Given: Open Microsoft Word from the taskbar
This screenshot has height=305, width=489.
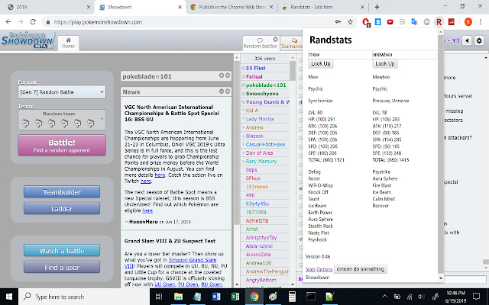Looking at the screenshot, I should [x=216, y=297].
